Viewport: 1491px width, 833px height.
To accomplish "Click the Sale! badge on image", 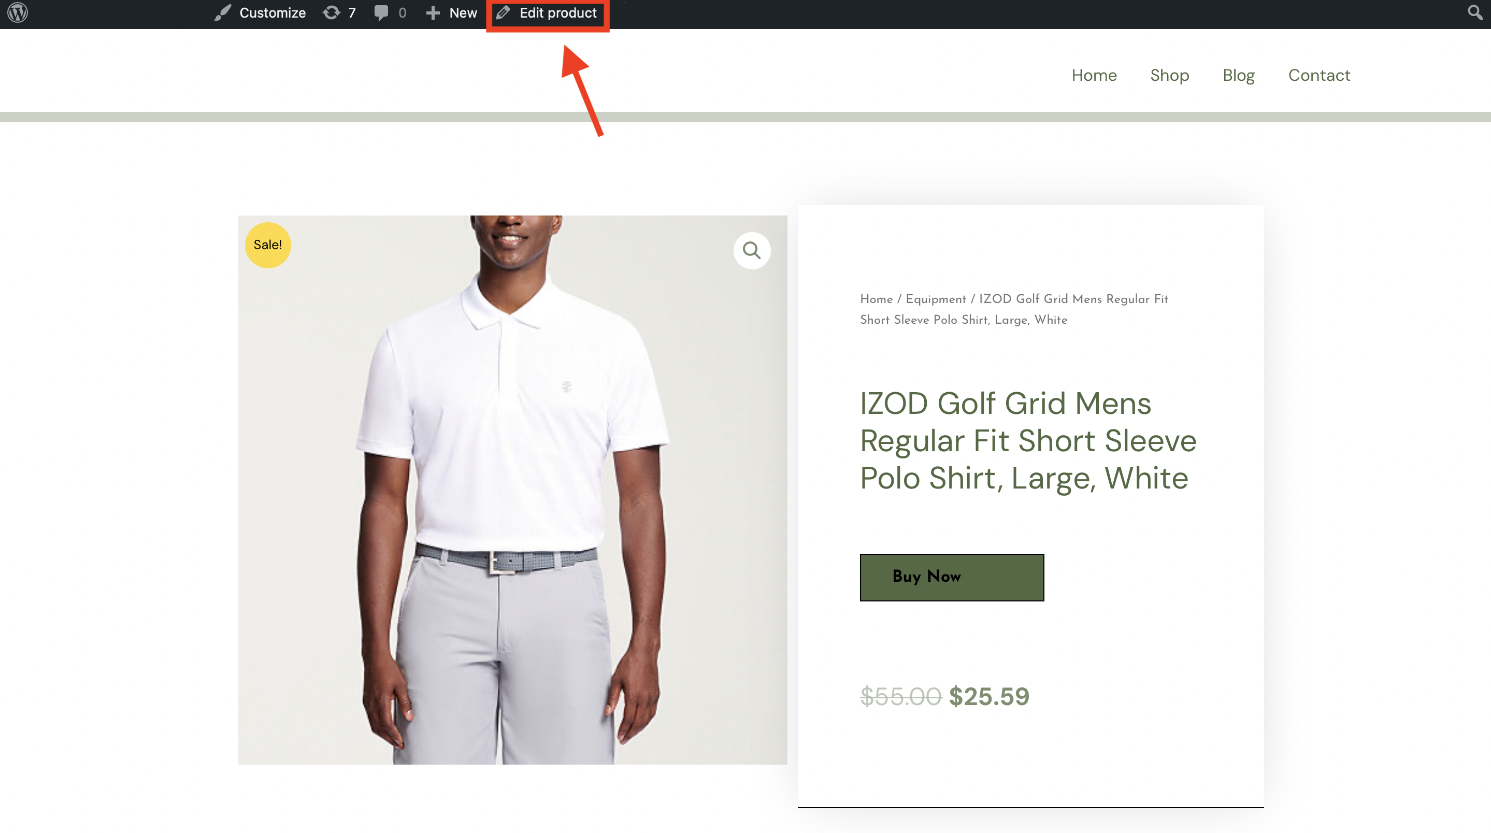I will pos(267,245).
